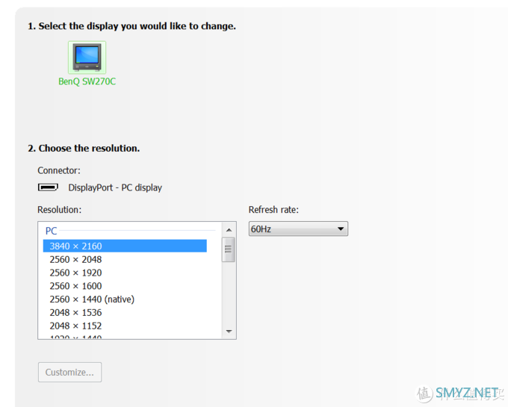This screenshot has width=508, height=407.
Task: Click the resolution list scroll-up arrow
Action: (229, 230)
